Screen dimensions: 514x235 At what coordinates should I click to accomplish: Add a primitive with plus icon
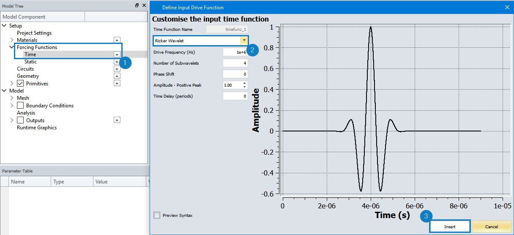pos(117,83)
